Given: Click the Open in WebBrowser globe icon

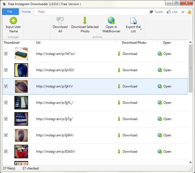Looking at the screenshot, I should point(111,20).
